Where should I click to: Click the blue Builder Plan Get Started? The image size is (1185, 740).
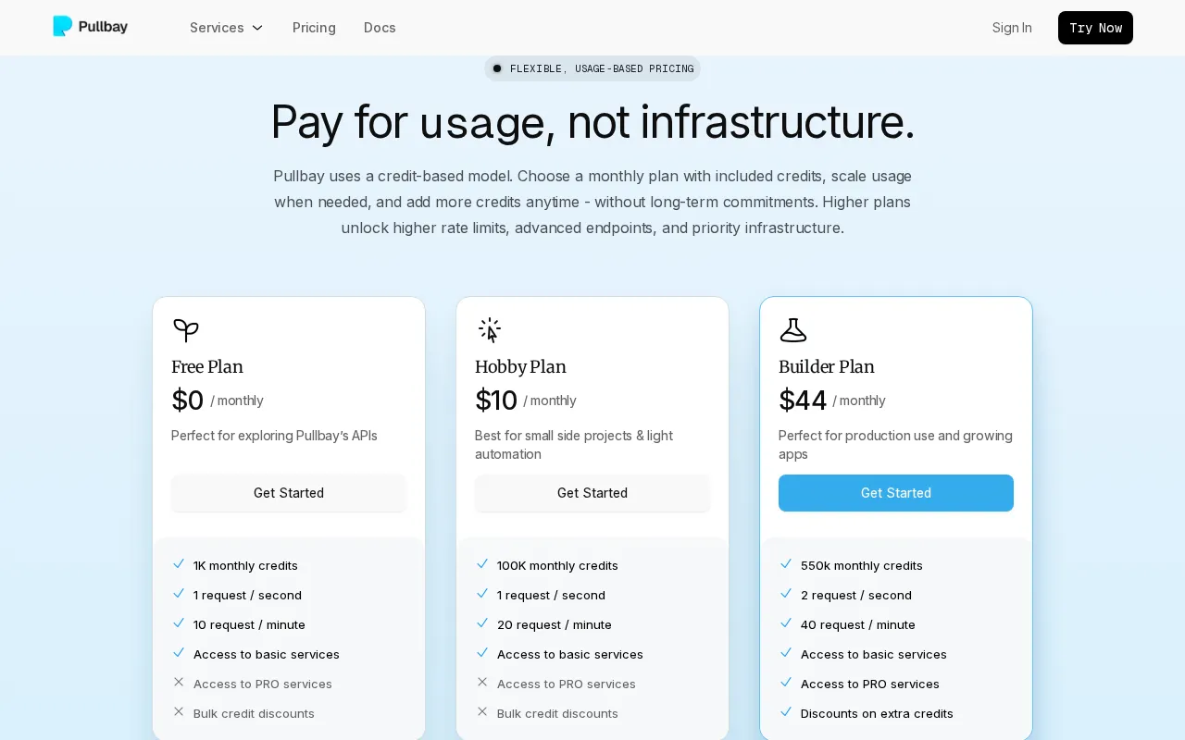click(896, 493)
